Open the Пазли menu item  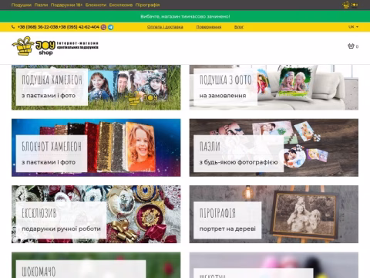pyautogui.click(x=41, y=5)
